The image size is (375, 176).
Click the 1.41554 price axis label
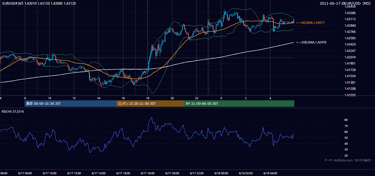click(350, 76)
